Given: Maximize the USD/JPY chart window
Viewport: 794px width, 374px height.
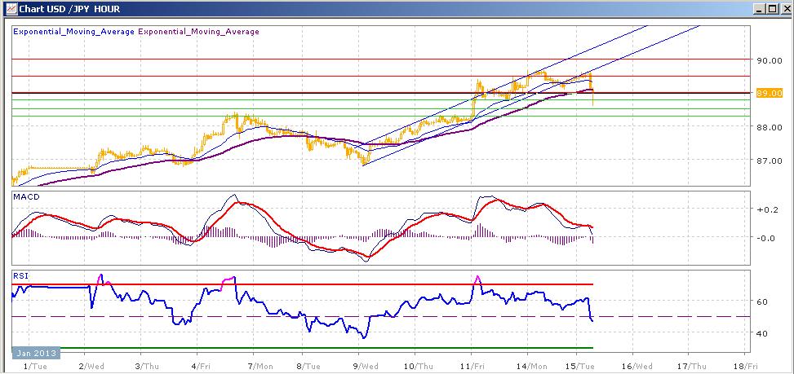Looking at the screenshot, I should 771,9.
